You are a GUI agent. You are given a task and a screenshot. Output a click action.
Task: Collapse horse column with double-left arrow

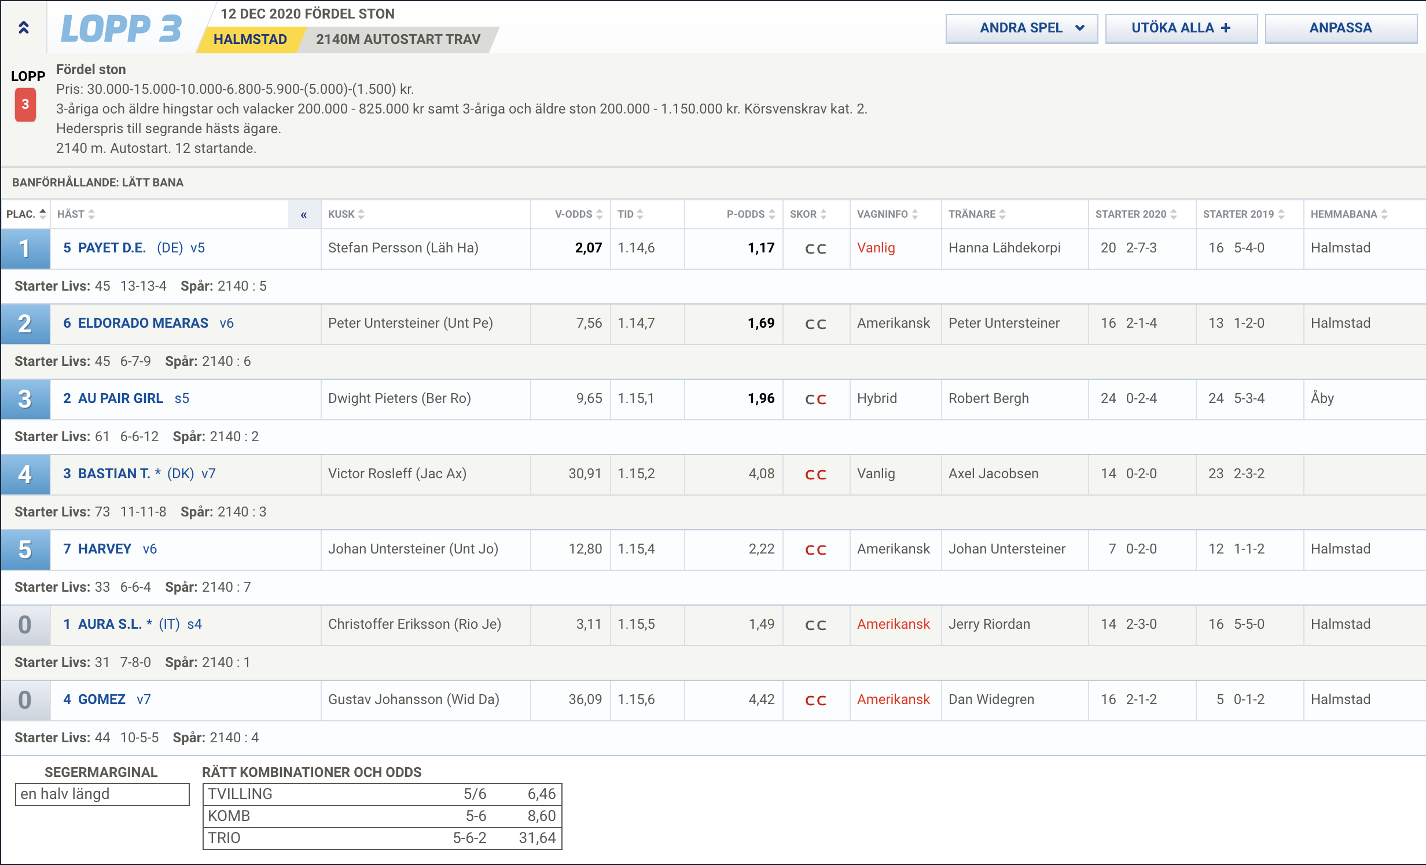(x=304, y=215)
